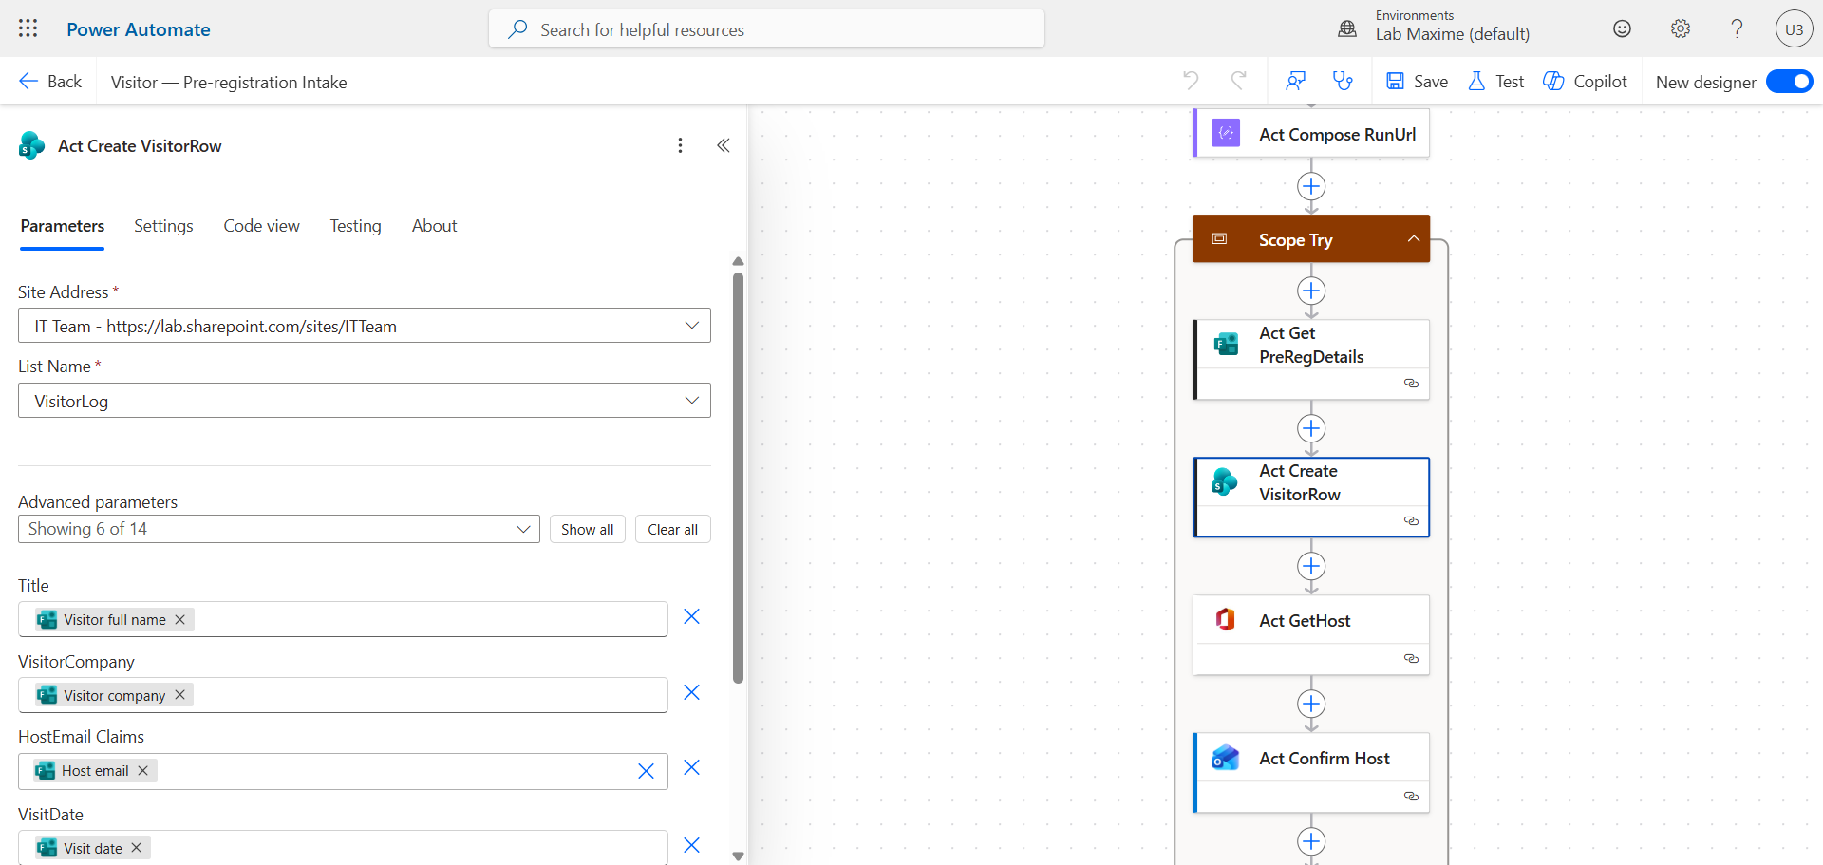Switch to the About tab
The height and width of the screenshot is (865, 1823).
point(435,226)
